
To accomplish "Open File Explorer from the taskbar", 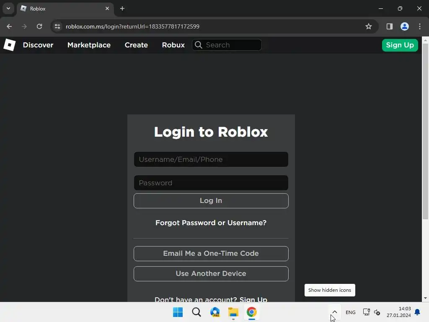I will pyautogui.click(x=233, y=312).
